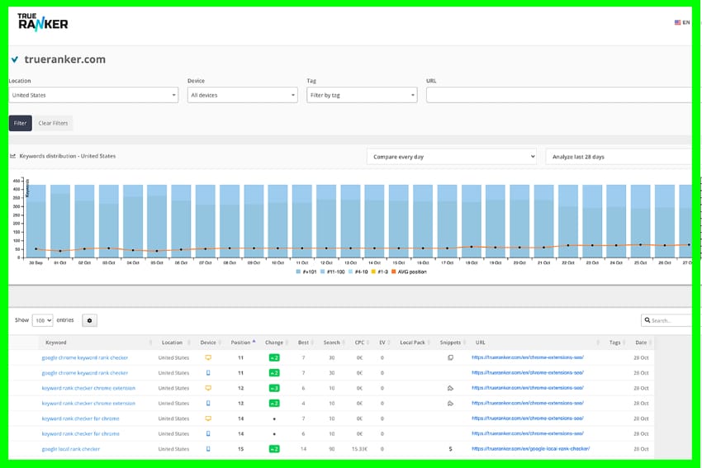Toggle the #11-100 series in chart legend
This screenshot has width=702, height=468.
[331, 272]
